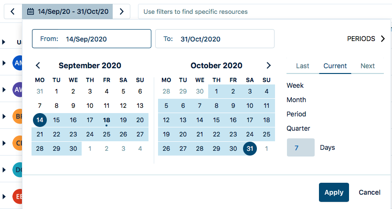This screenshot has width=392, height=209.
Task: Switch to the Last tab
Action: pyautogui.click(x=303, y=66)
